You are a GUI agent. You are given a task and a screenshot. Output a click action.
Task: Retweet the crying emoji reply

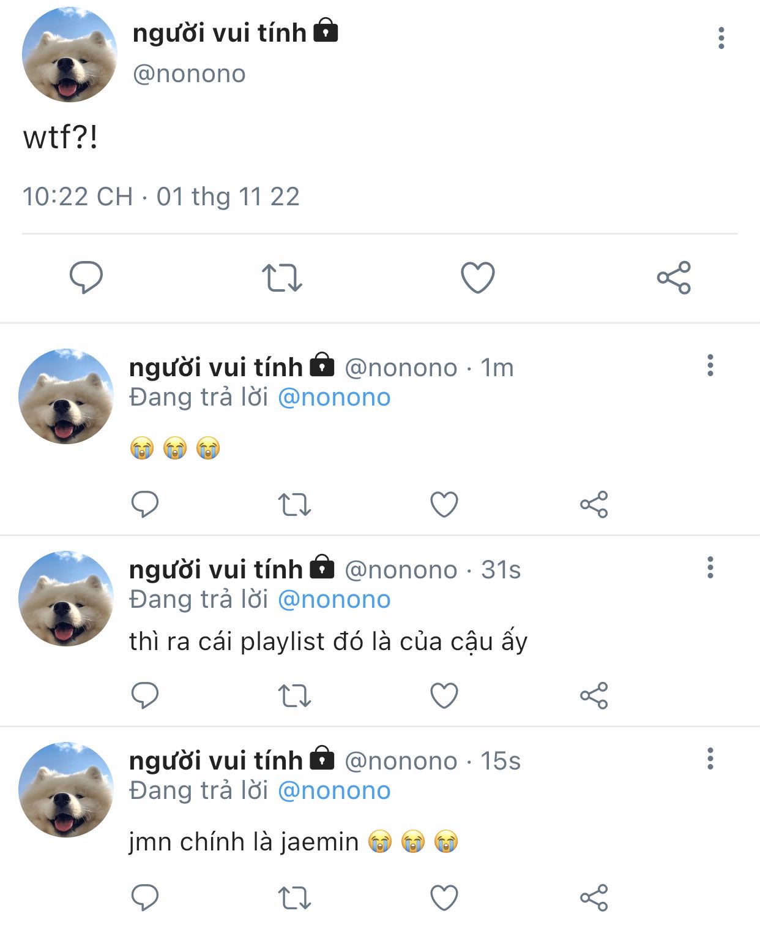[x=294, y=505]
